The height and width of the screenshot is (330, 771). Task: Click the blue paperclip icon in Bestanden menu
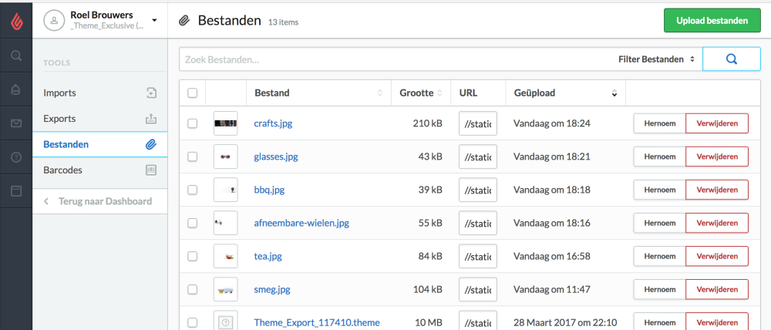151,145
